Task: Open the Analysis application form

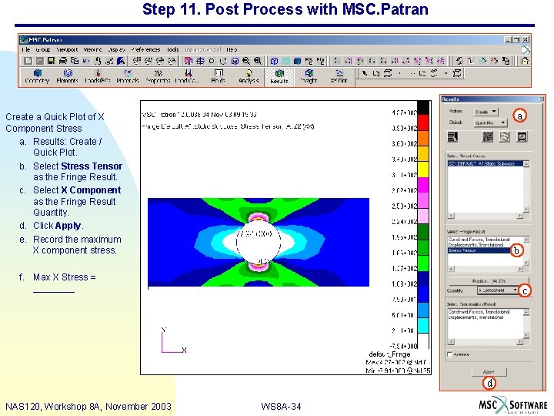Action: point(249,76)
